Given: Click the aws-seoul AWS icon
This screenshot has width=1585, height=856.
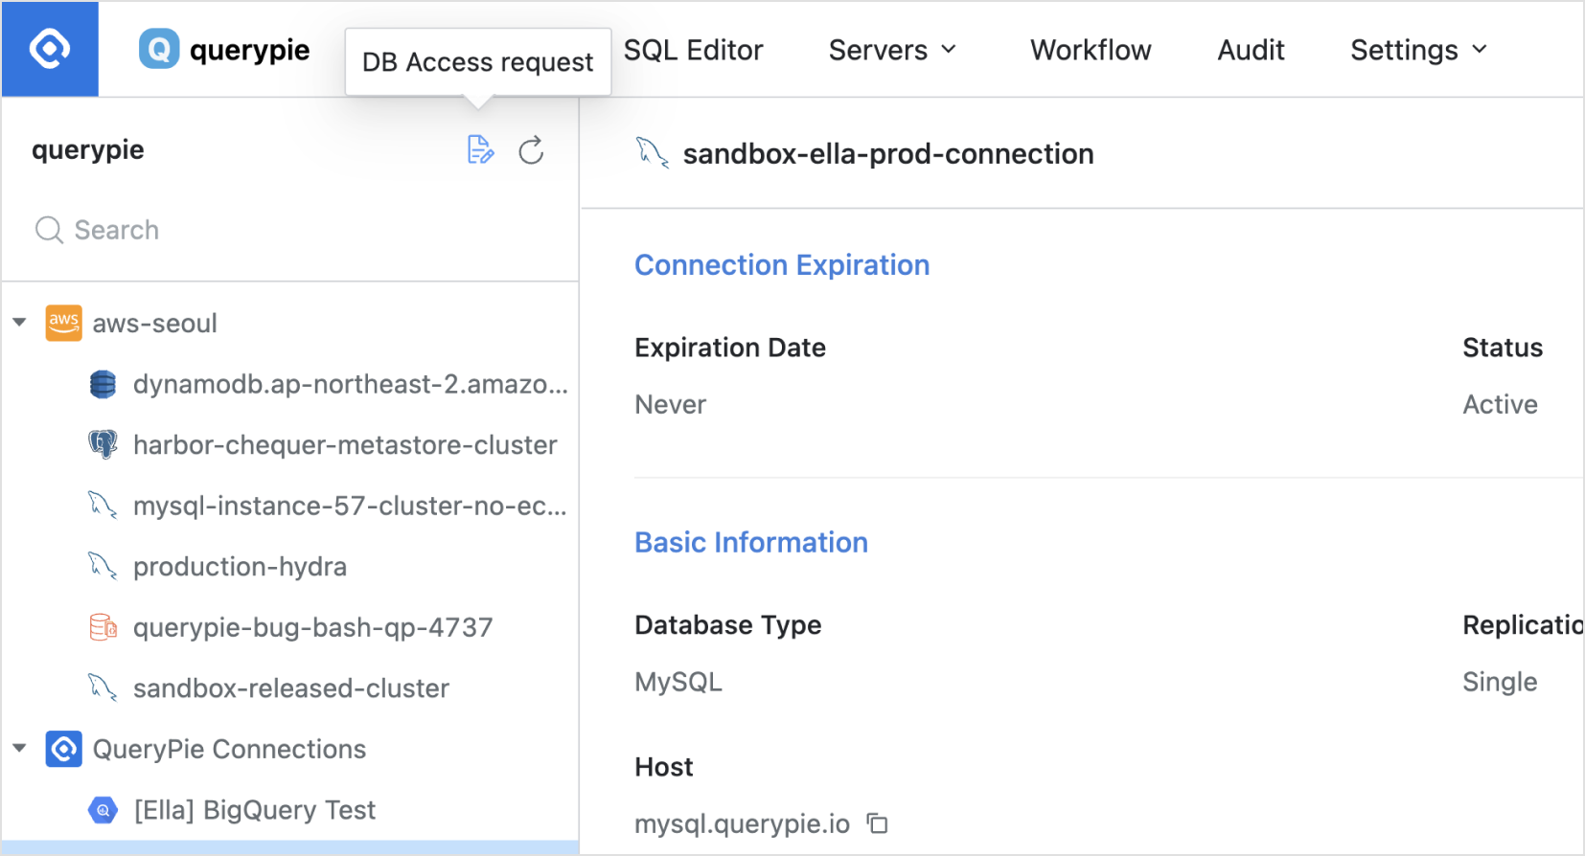Looking at the screenshot, I should pyautogui.click(x=64, y=324).
